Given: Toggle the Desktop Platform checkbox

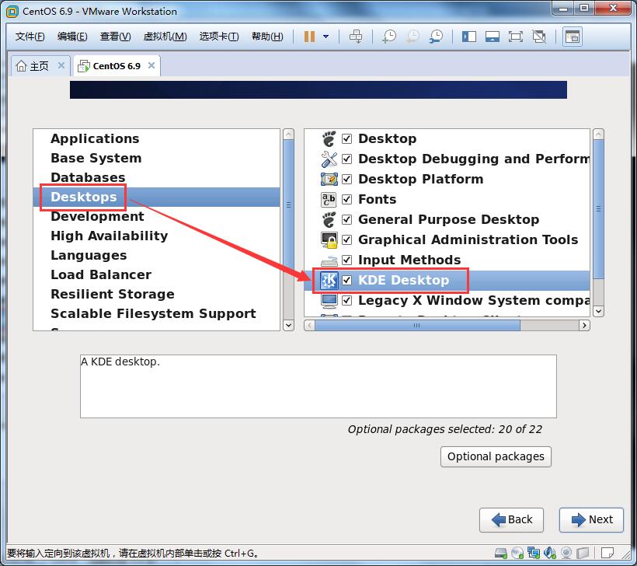Looking at the screenshot, I should [x=346, y=179].
